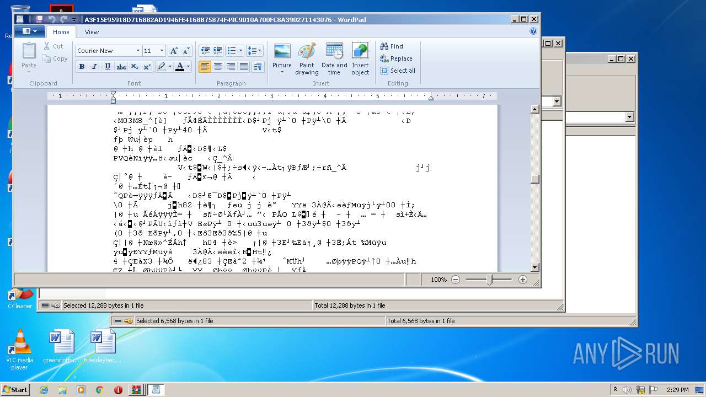Click Redo in Quick Access Toolbar

(x=63, y=19)
